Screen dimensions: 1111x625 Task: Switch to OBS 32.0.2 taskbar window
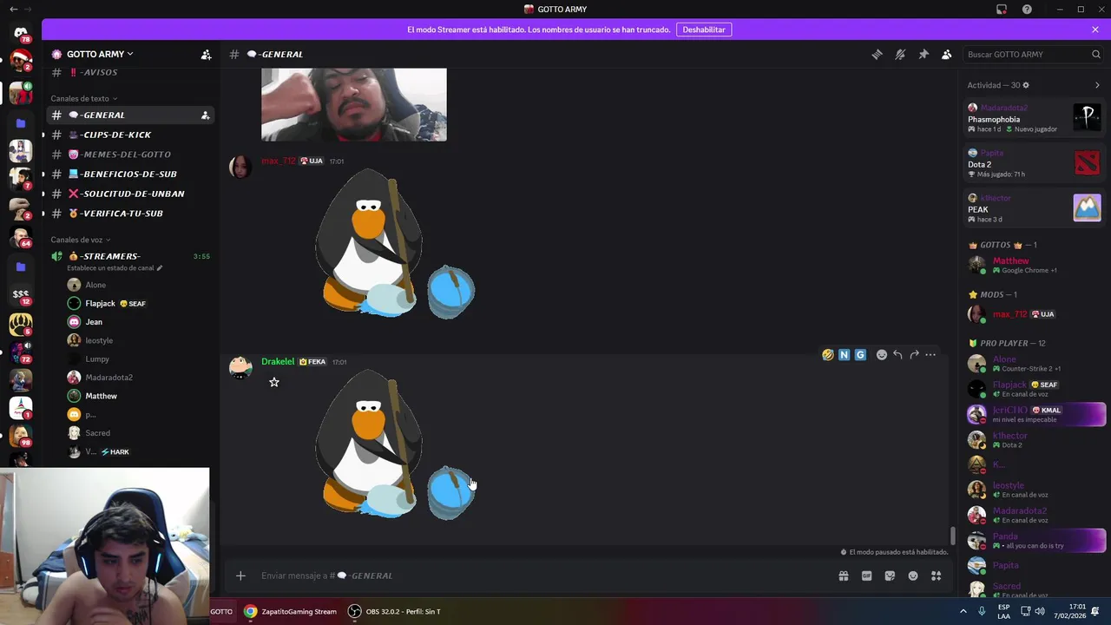[395, 611]
